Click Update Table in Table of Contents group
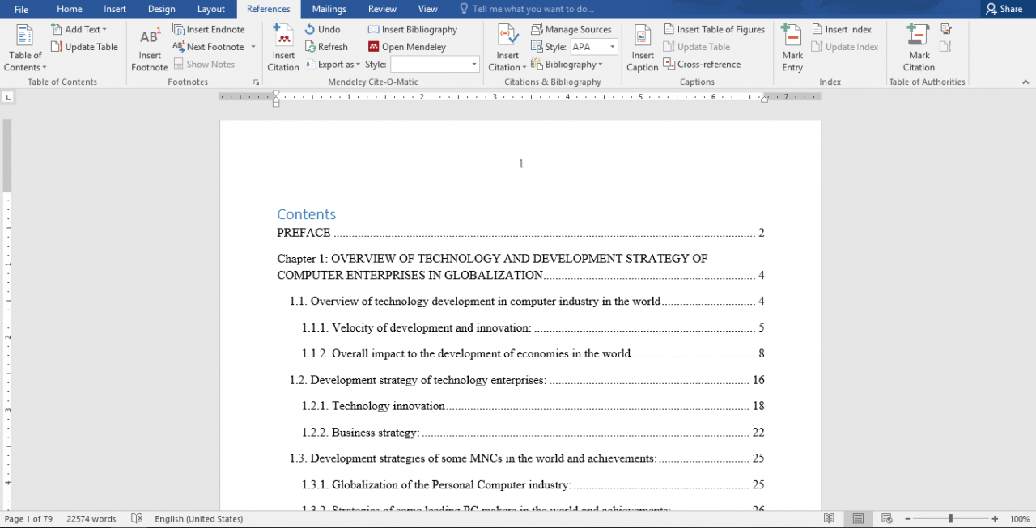This screenshot has height=528, width=1036. [84, 47]
